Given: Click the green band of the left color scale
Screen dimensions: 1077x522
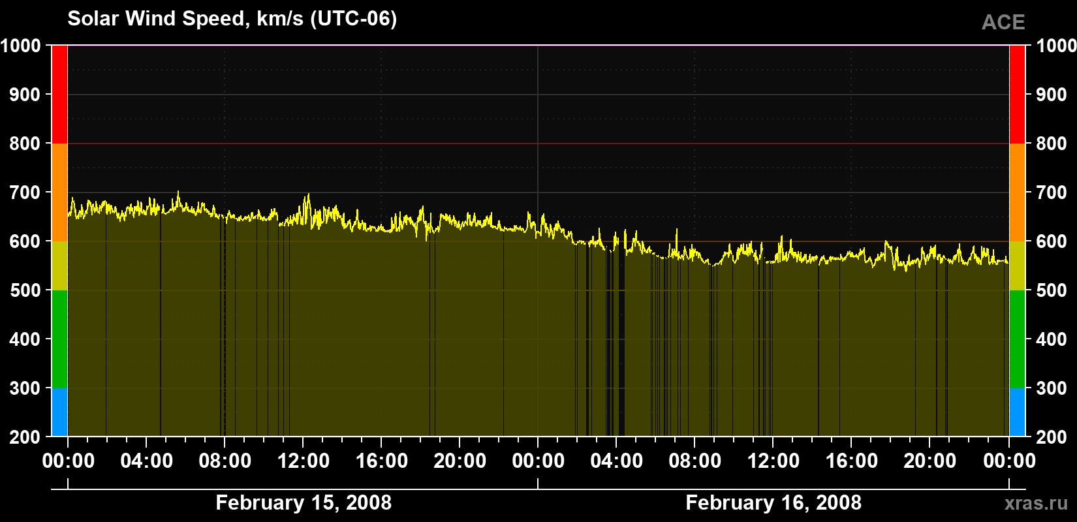Looking at the screenshot, I should [x=59, y=339].
